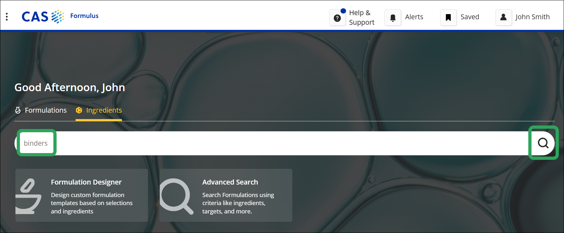Open the three-dot vertical menu
This screenshot has height=233, width=564.
[x=7, y=17]
